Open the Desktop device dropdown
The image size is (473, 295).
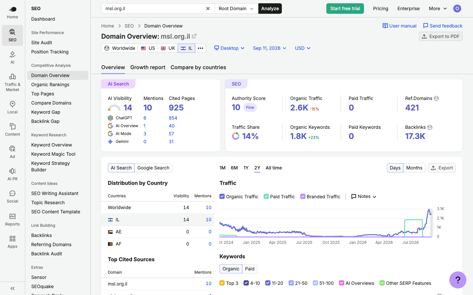[x=229, y=48]
